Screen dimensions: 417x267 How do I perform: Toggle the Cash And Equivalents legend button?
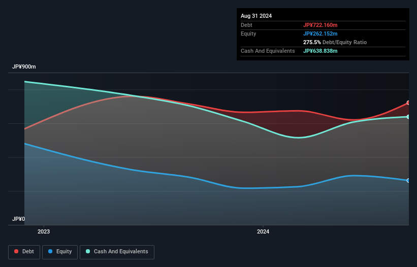pos(117,252)
